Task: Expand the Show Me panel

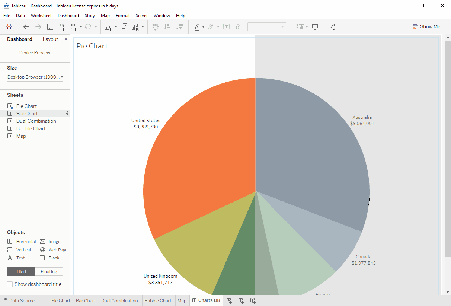Action: pos(426,27)
